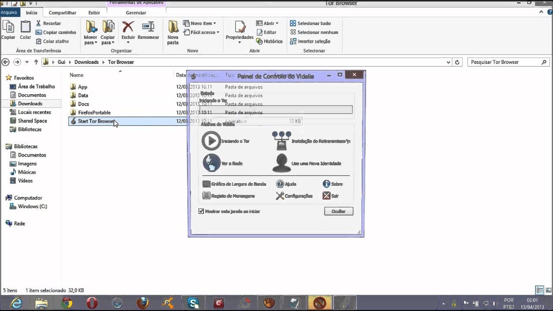Click Copiar caminho option

point(56,32)
